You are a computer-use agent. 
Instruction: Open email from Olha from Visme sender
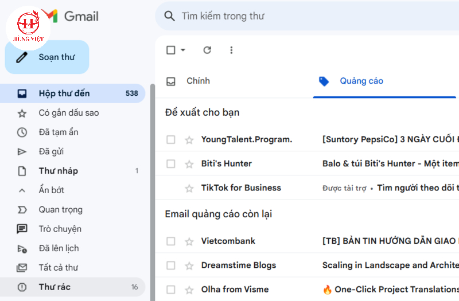pos(235,290)
